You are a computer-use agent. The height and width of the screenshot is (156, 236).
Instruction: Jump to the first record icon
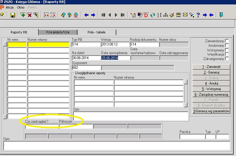(x=103, y=15)
